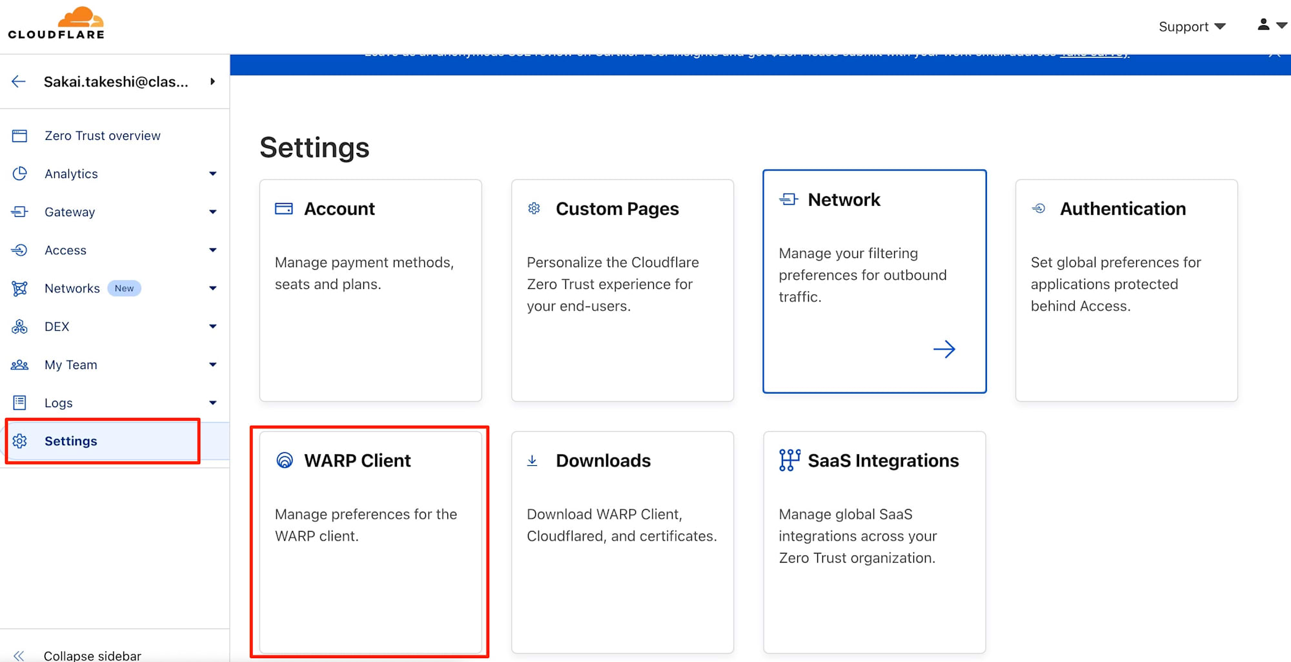Click the Zero Trust overview icon
The image size is (1291, 662).
click(20, 135)
